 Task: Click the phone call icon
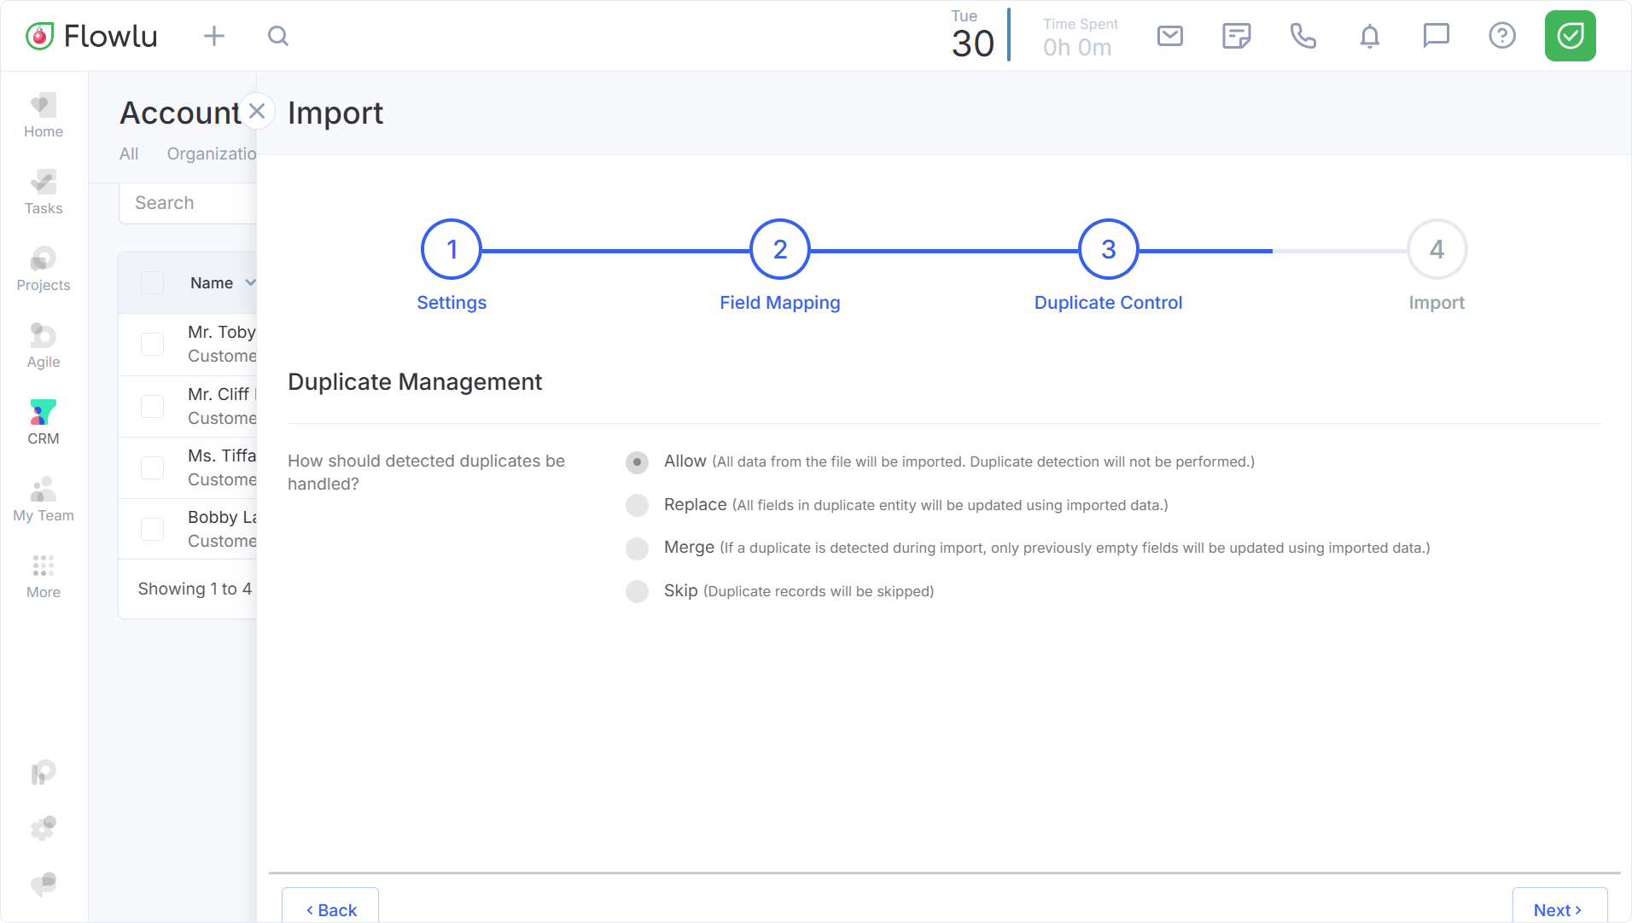(1303, 36)
